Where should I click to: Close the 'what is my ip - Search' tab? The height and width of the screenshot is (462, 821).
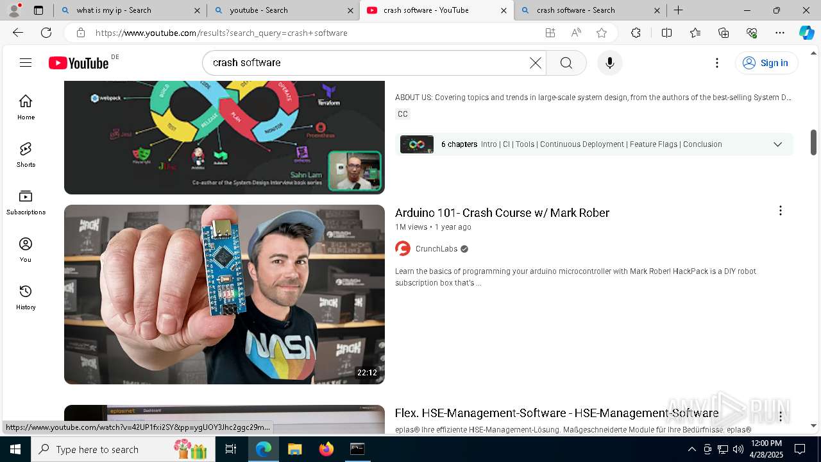click(x=197, y=10)
